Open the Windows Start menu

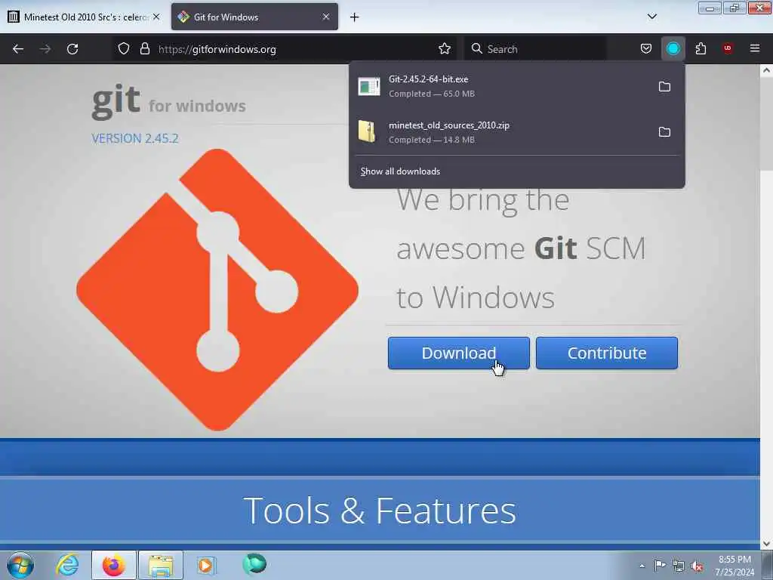(x=20, y=565)
